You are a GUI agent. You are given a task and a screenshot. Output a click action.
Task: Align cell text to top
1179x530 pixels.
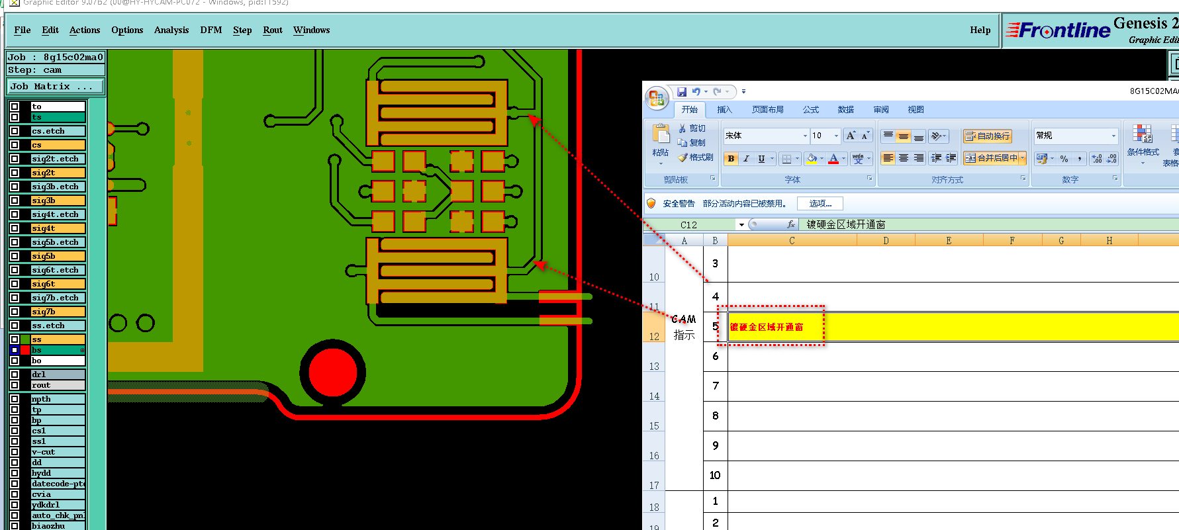pos(888,136)
